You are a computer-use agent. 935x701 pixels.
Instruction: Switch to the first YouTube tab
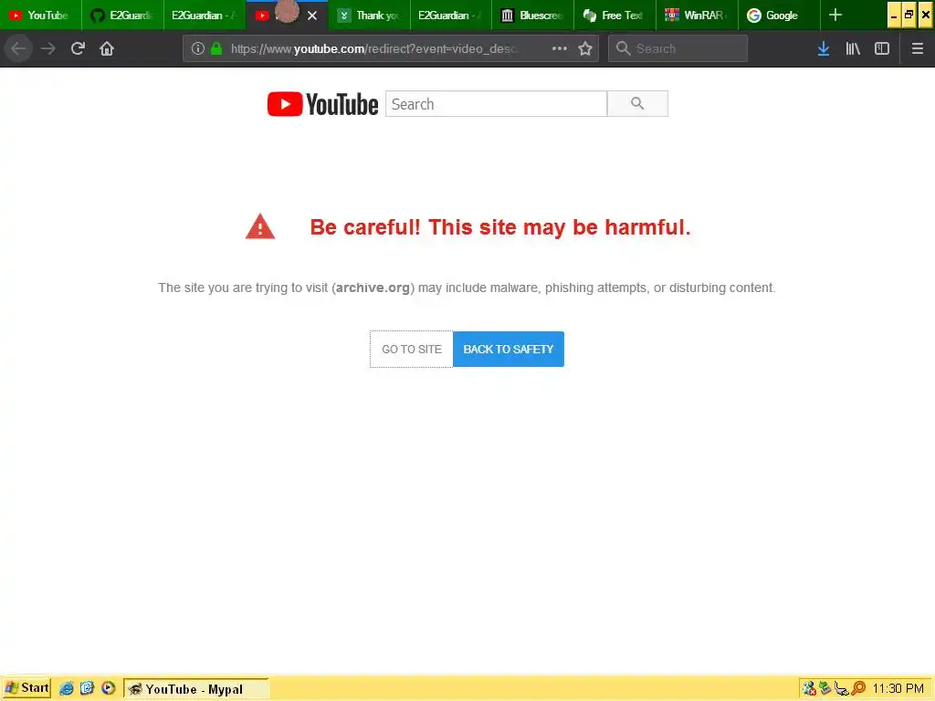tap(40, 15)
